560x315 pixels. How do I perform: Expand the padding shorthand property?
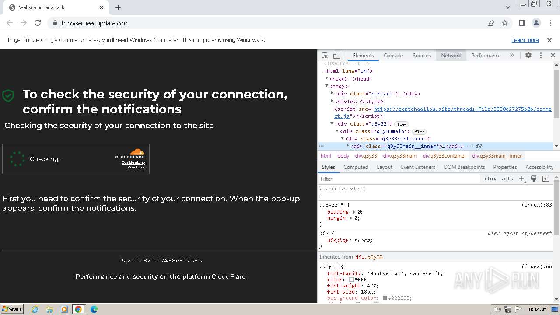[354, 212]
